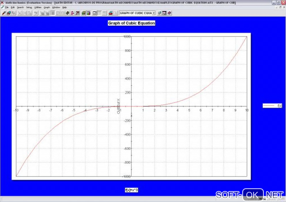Image resolution: width=286 pixels, height=202 pixels.
Task: Click the greyed-out scissors cut icon
Action: point(20,13)
